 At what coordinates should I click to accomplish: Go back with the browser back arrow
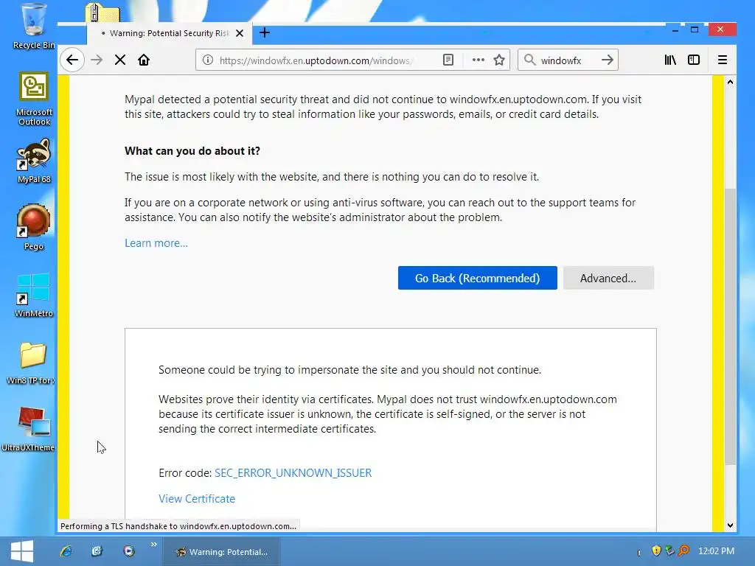pyautogui.click(x=72, y=60)
